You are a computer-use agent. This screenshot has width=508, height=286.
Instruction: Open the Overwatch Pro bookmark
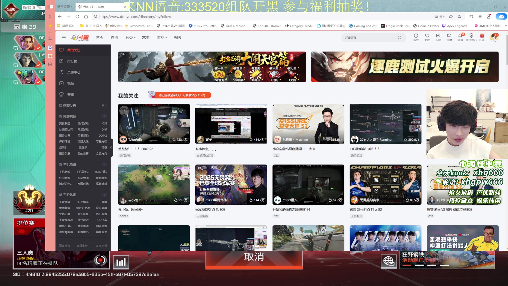tap(139, 26)
